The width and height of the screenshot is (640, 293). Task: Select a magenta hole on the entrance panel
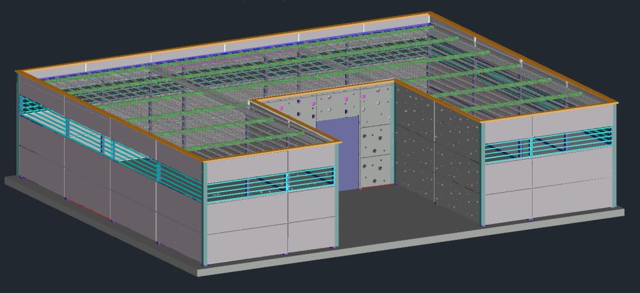click(x=313, y=102)
